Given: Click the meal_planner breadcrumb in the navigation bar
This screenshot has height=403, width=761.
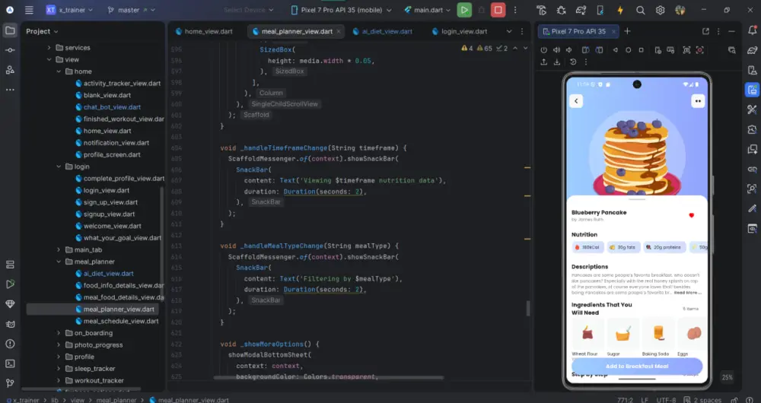Looking at the screenshot, I should click(116, 400).
